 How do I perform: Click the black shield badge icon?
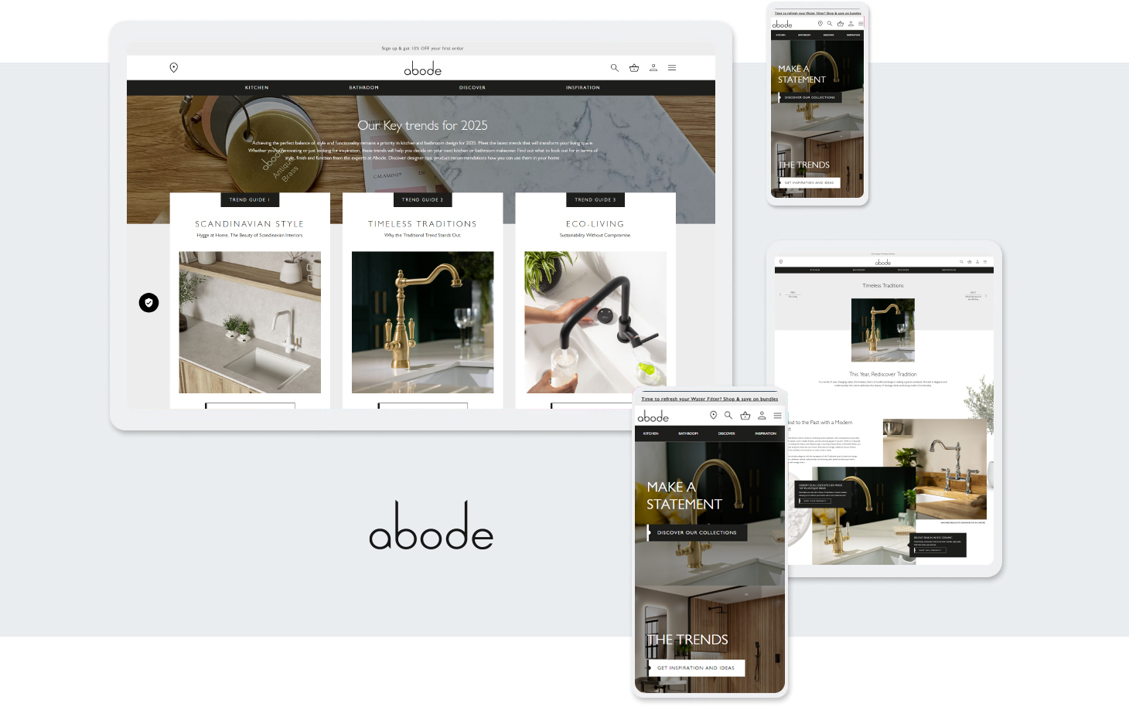pos(149,303)
